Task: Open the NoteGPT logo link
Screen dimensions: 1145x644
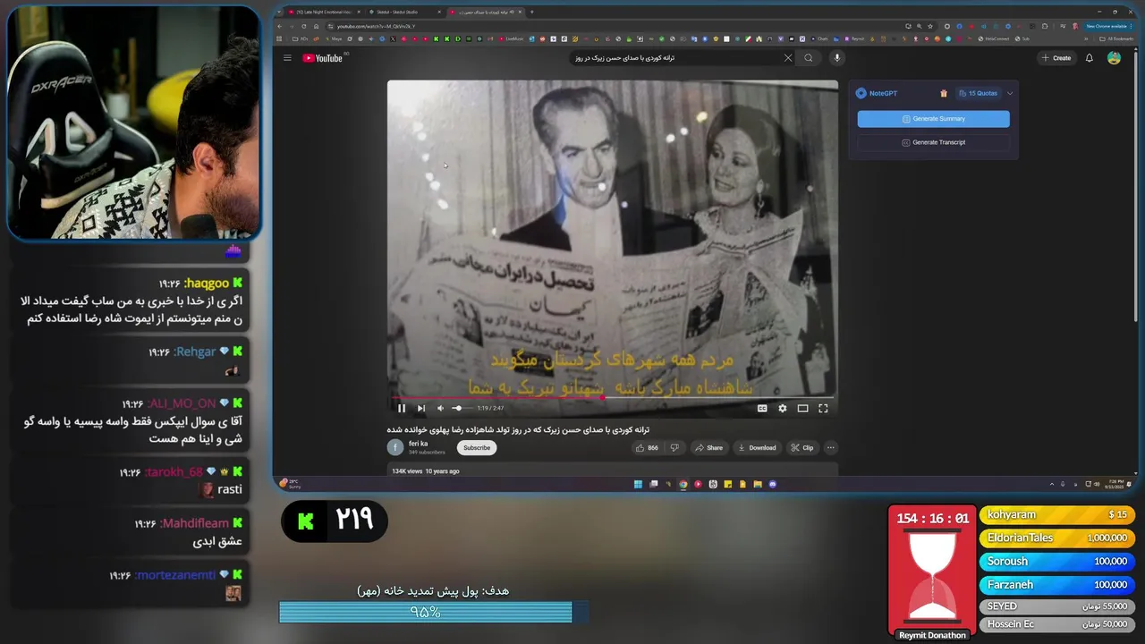Action: pos(877,93)
